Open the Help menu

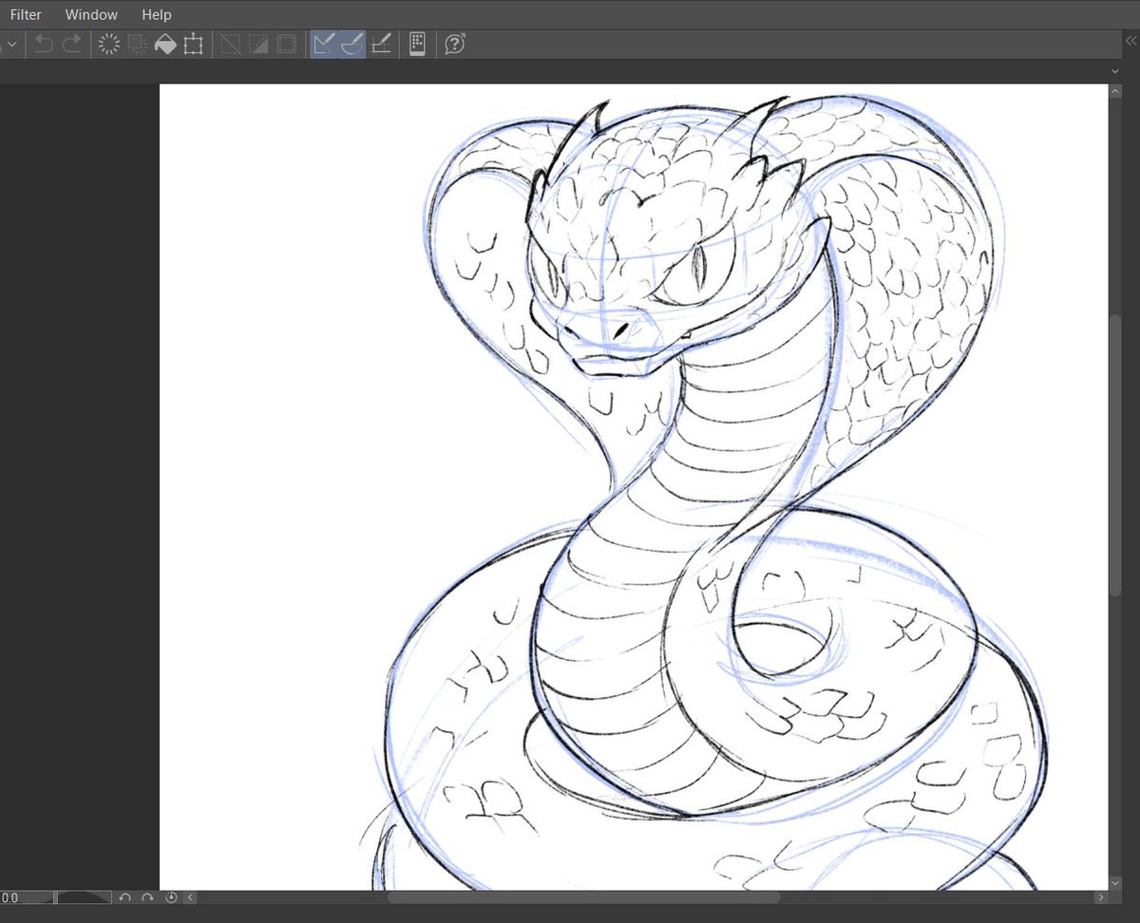156,14
